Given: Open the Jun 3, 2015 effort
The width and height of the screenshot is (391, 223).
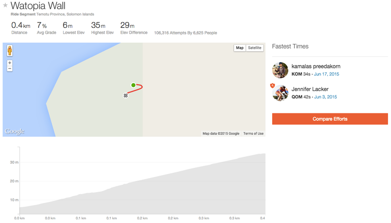Looking at the screenshot, I should (326, 97).
